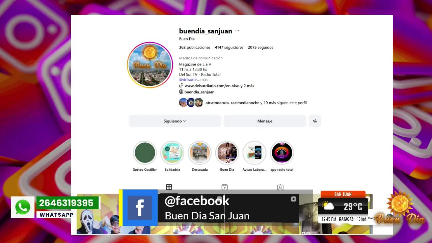Click the Threads logo icon
Viewport: 432px width, 243px height.
point(181,92)
